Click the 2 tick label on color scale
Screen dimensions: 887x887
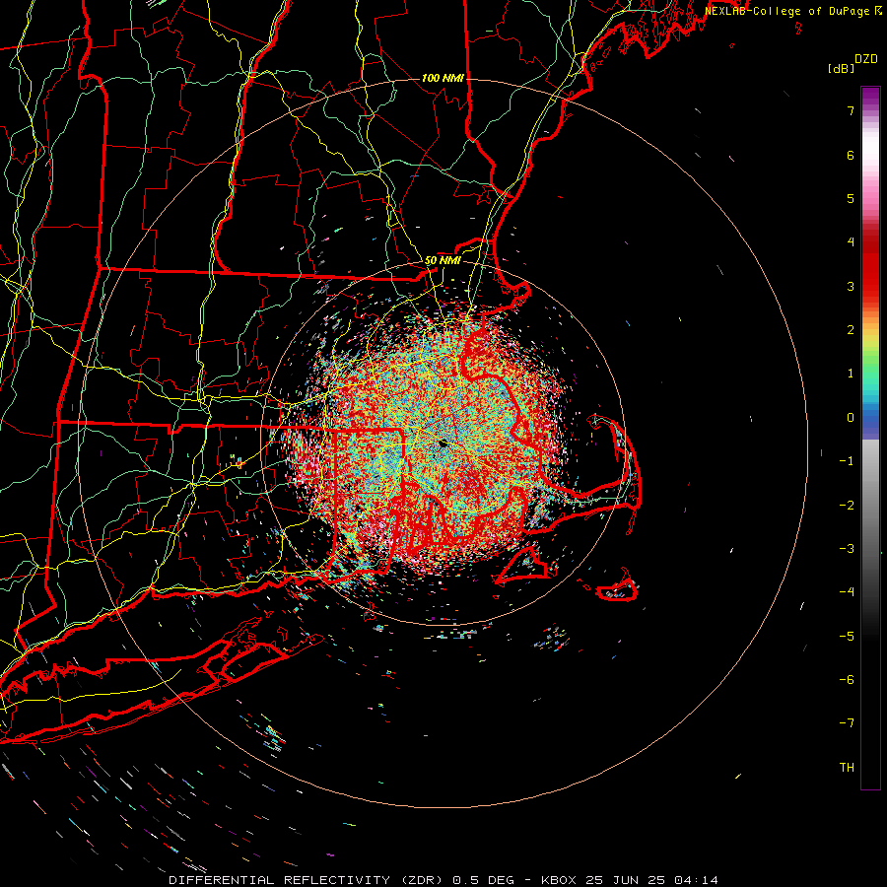click(851, 330)
